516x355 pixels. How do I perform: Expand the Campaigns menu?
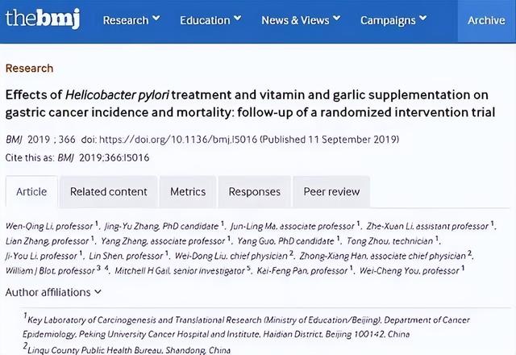(x=393, y=20)
